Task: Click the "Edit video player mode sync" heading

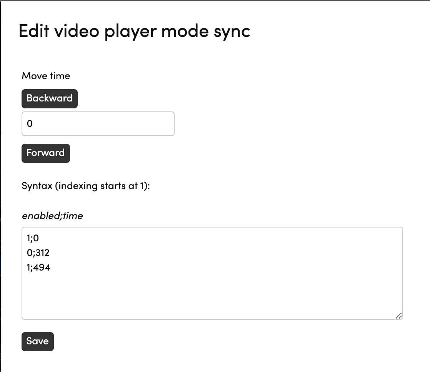Action: (x=135, y=31)
